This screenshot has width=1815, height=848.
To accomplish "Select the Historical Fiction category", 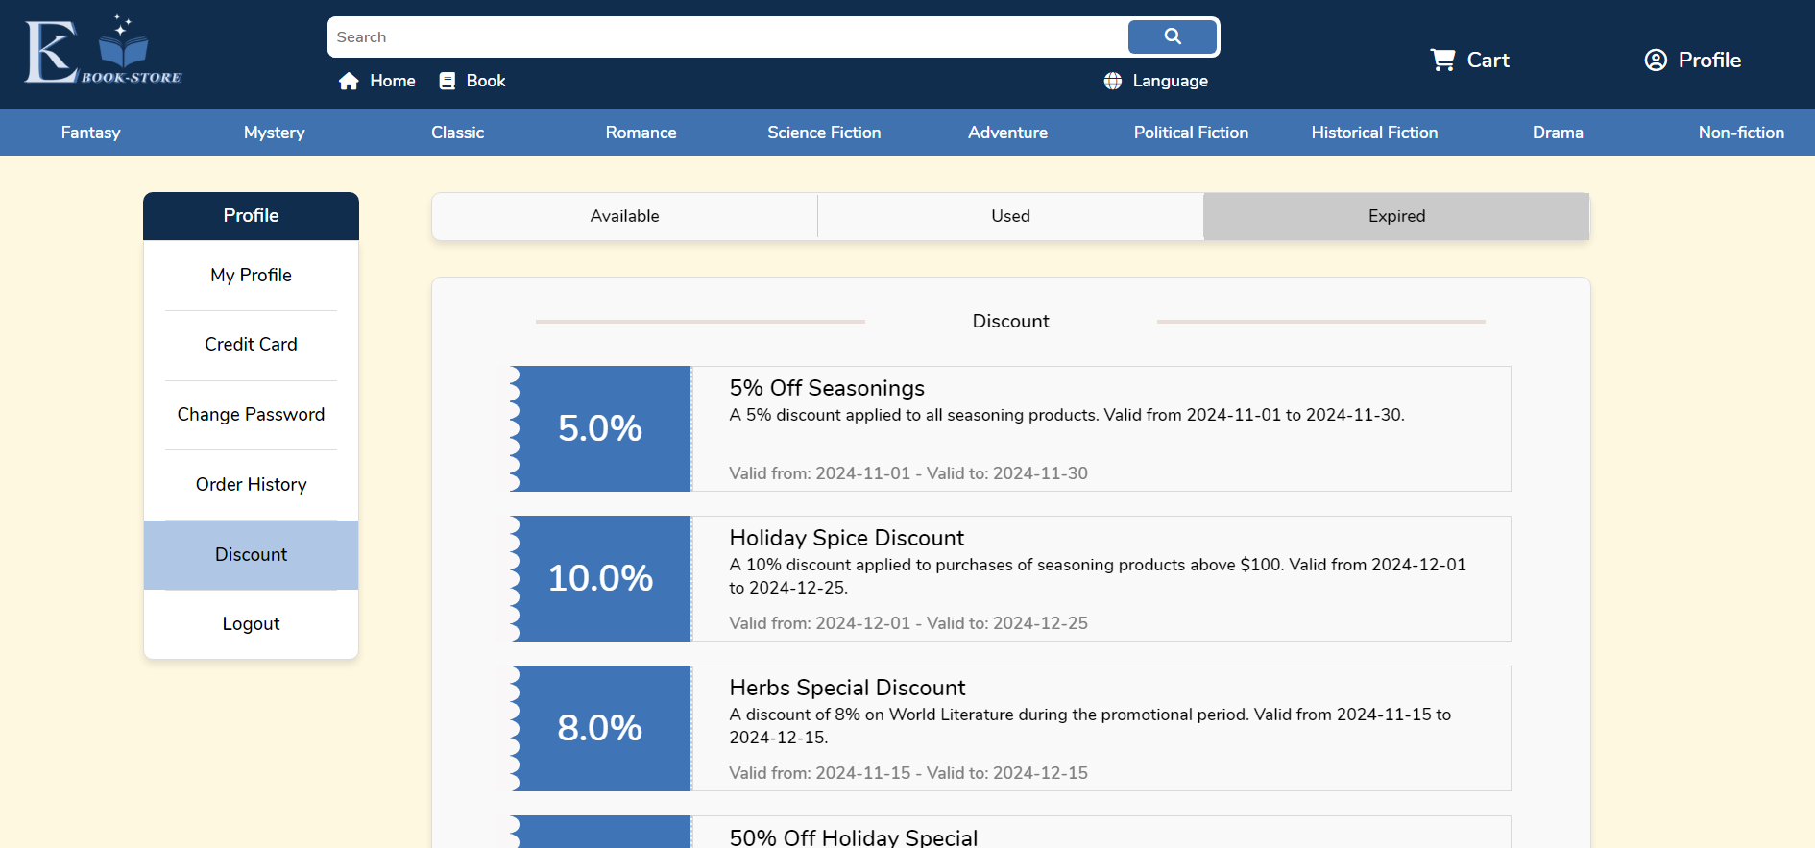I will [x=1374, y=133].
